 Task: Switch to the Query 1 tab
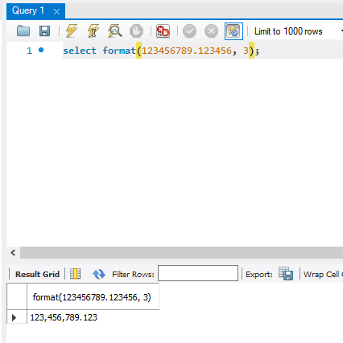(x=28, y=10)
